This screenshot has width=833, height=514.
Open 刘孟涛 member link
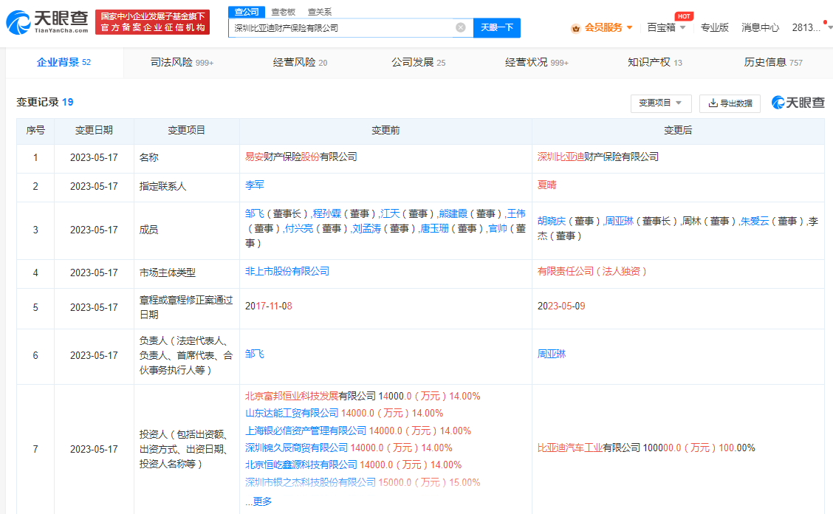tap(366, 228)
